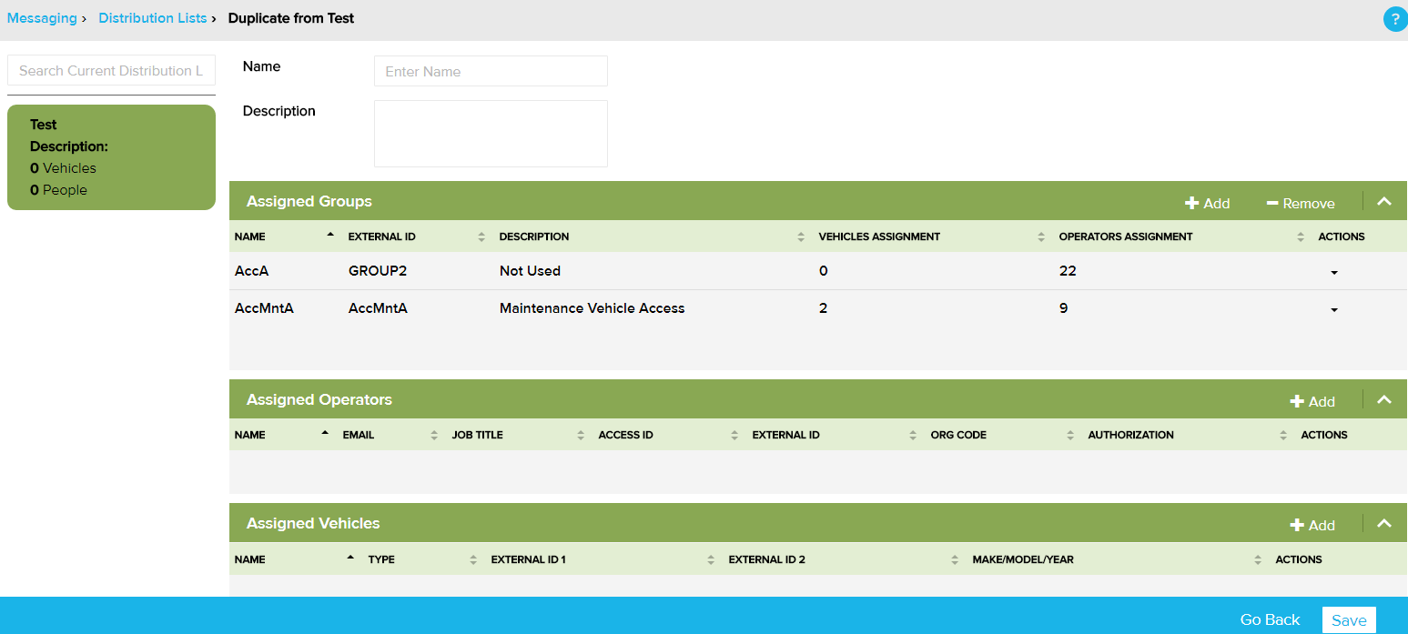1408x634 pixels.
Task: Click Add in Assigned Operators header
Action: click(x=1312, y=401)
